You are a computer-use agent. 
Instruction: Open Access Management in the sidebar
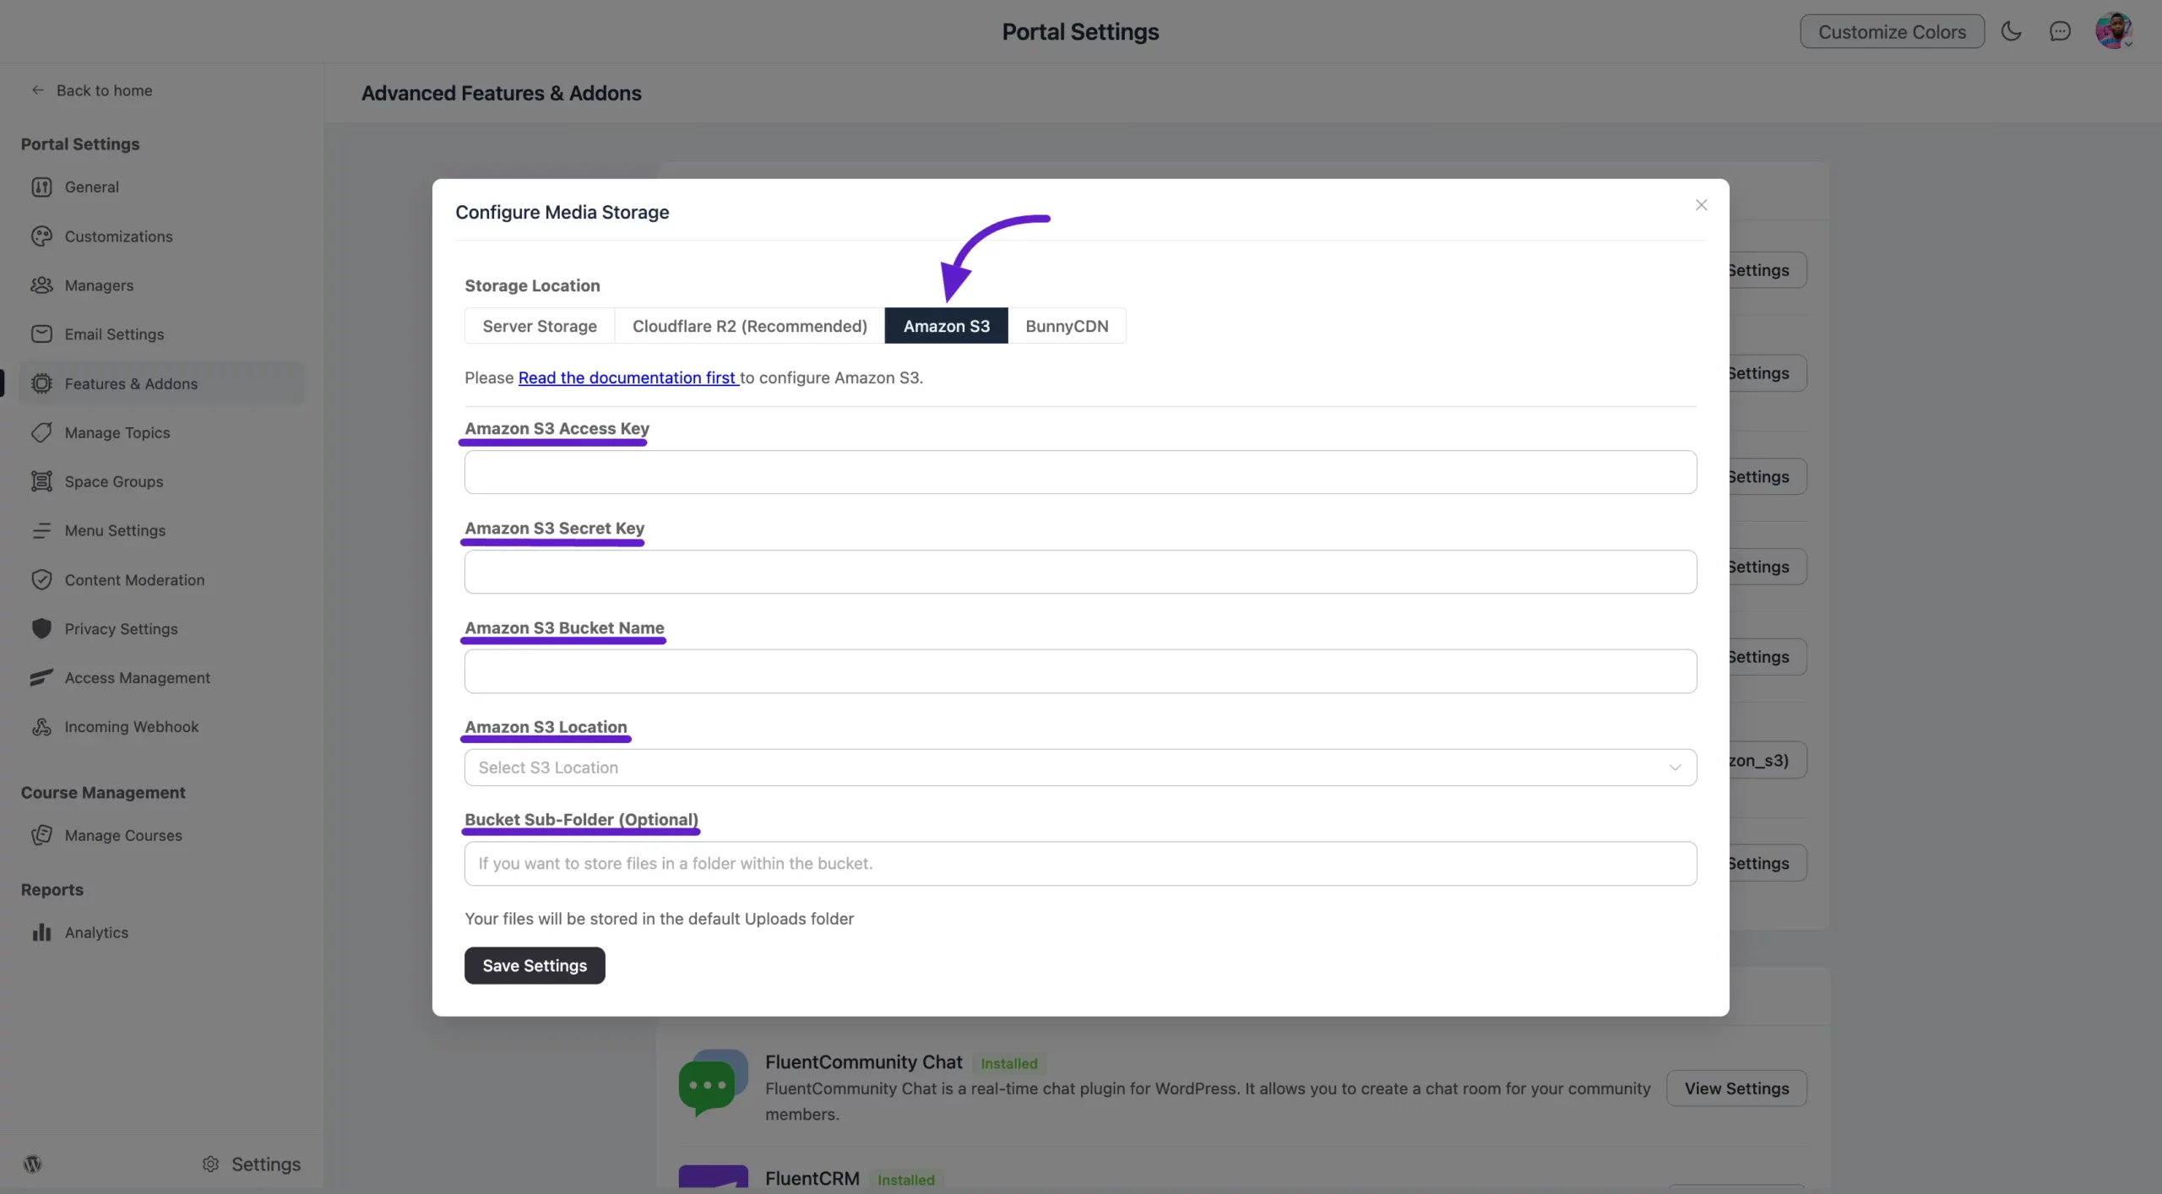tap(161, 678)
